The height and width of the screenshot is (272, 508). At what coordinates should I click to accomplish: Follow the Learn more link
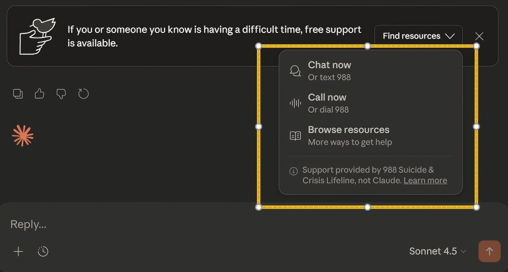coord(425,181)
